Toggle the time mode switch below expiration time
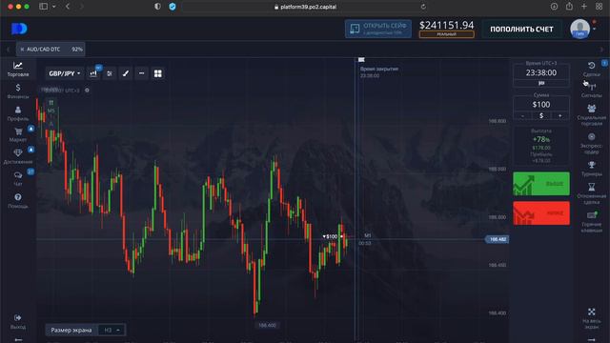Viewport: 610px width, 343px height. click(541, 83)
